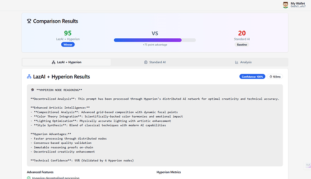The width and height of the screenshot is (311, 179).
Task: Click the Hyperion Advantages line
Action: (51, 134)
